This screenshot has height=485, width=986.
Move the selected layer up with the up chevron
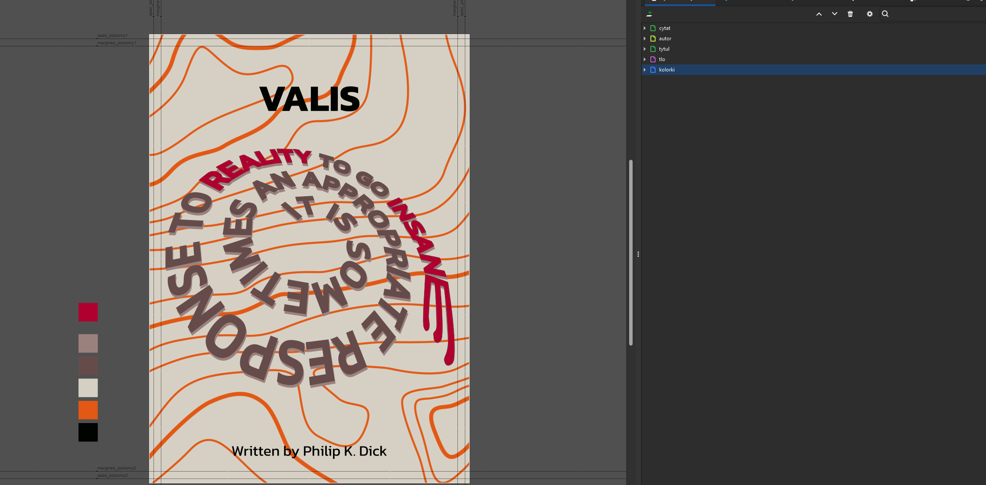pyautogui.click(x=819, y=14)
